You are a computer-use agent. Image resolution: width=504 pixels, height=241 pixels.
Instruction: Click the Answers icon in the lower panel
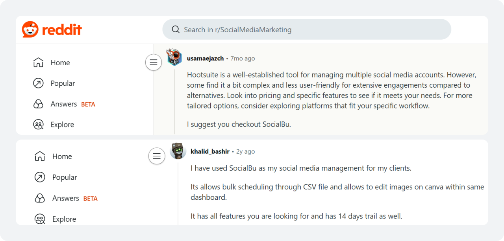coord(40,199)
